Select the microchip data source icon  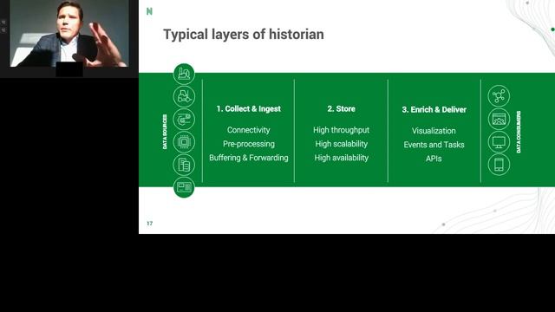coord(184,142)
